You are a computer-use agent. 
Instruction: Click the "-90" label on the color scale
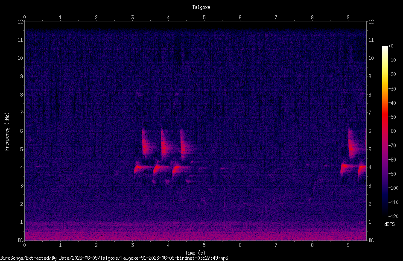[x=392, y=174]
